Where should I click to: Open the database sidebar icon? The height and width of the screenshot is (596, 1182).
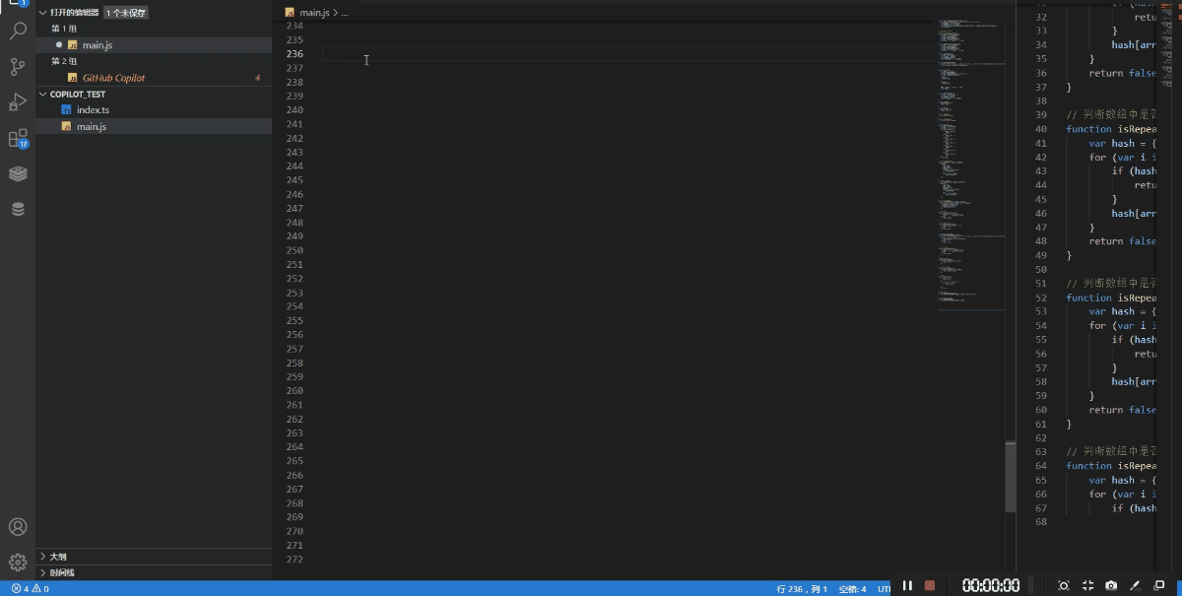(18, 208)
